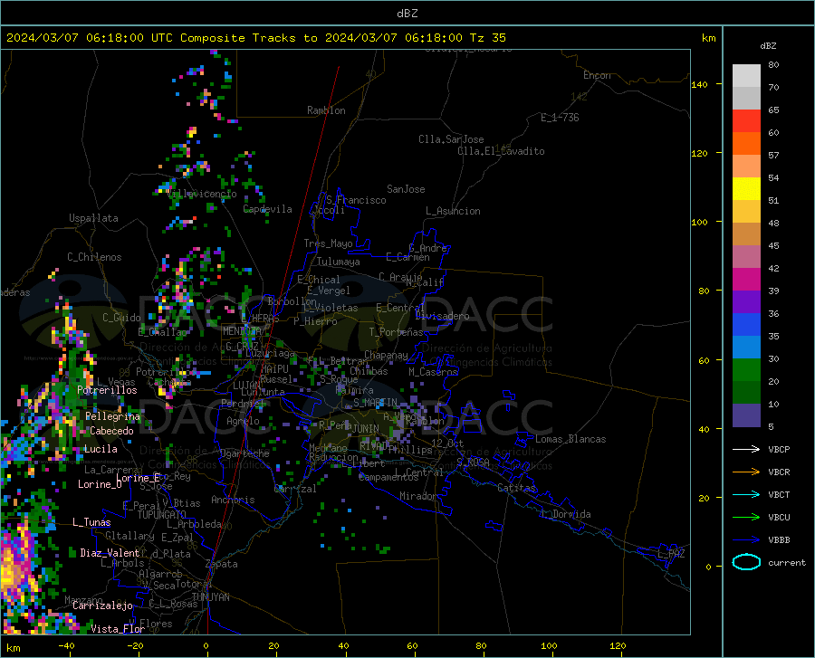Click the Capdevila label

267,209
